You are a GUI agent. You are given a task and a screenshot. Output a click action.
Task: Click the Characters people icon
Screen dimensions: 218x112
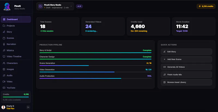point(4,63)
